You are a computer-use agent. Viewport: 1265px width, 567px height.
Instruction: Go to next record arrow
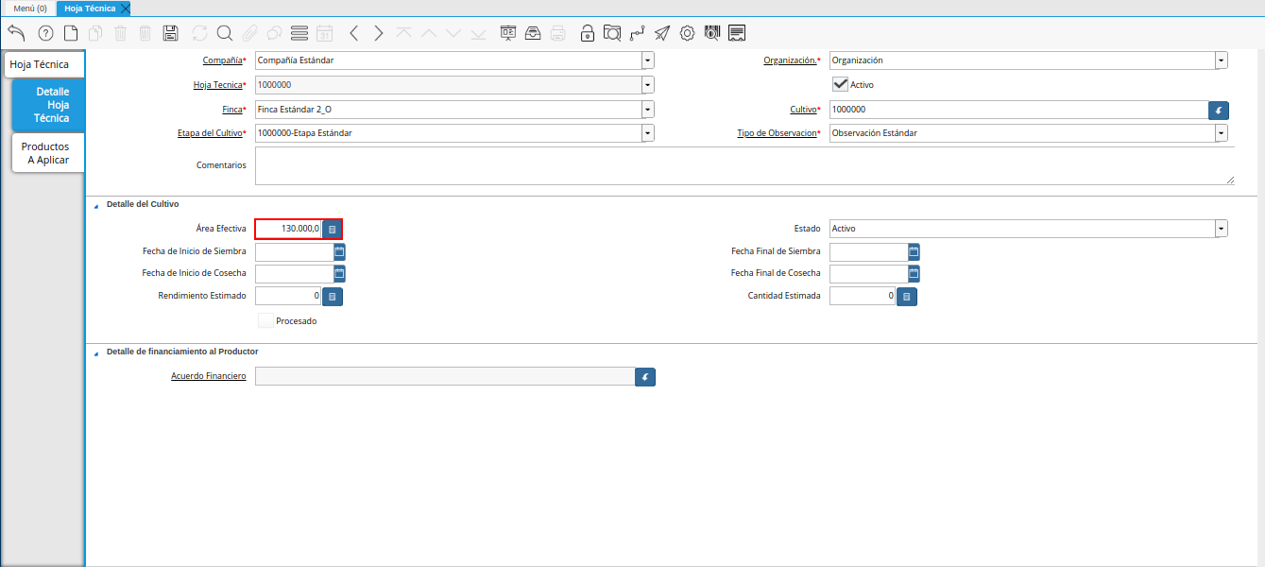(379, 33)
